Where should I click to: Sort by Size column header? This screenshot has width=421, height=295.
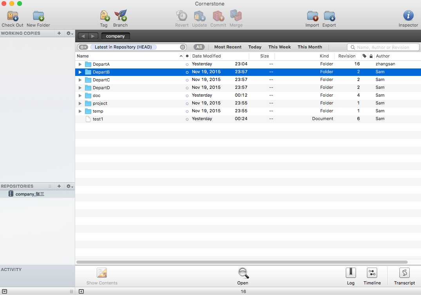[x=262, y=56]
